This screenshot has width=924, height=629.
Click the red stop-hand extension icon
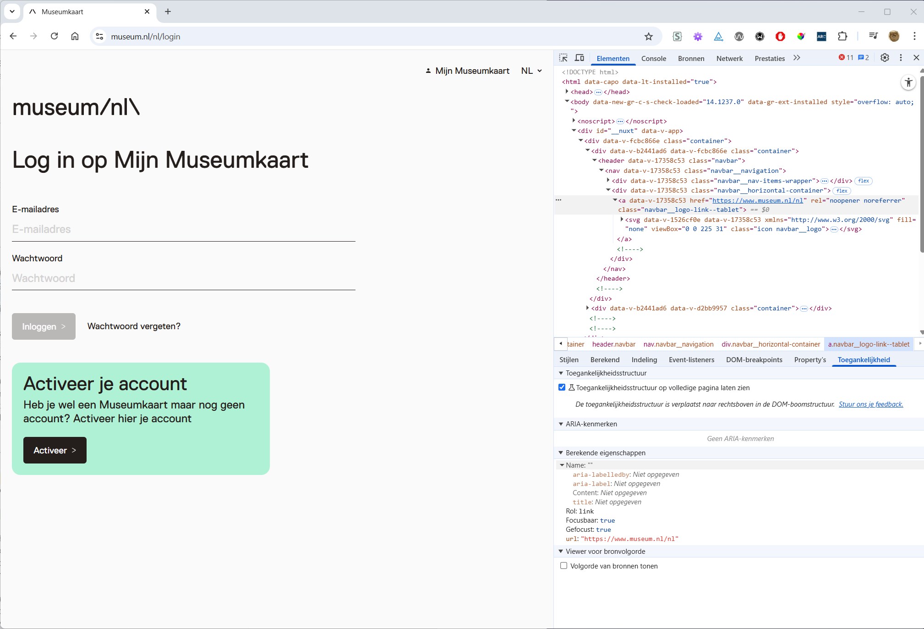780,36
